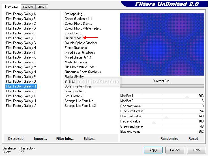208x156 pixels.
Task: Select the Different Sin... filter
Action: tap(74, 38)
